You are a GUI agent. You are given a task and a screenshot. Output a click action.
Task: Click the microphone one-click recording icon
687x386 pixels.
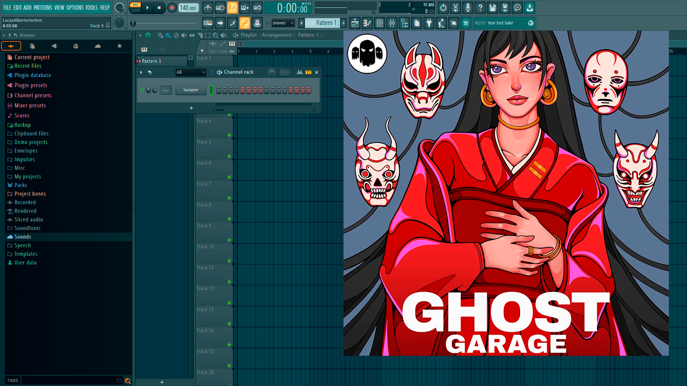[x=468, y=8]
